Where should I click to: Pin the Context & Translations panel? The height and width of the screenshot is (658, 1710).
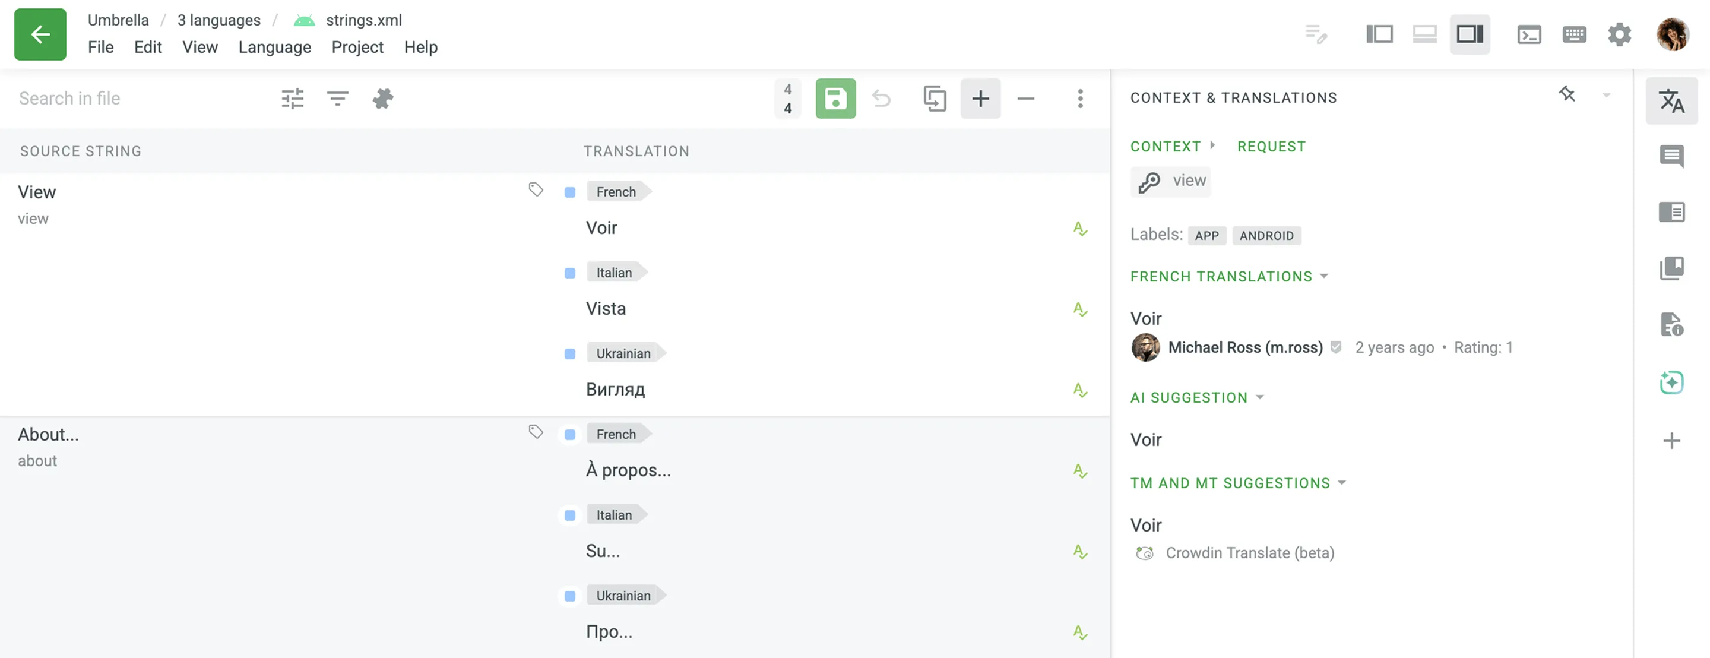(1568, 95)
